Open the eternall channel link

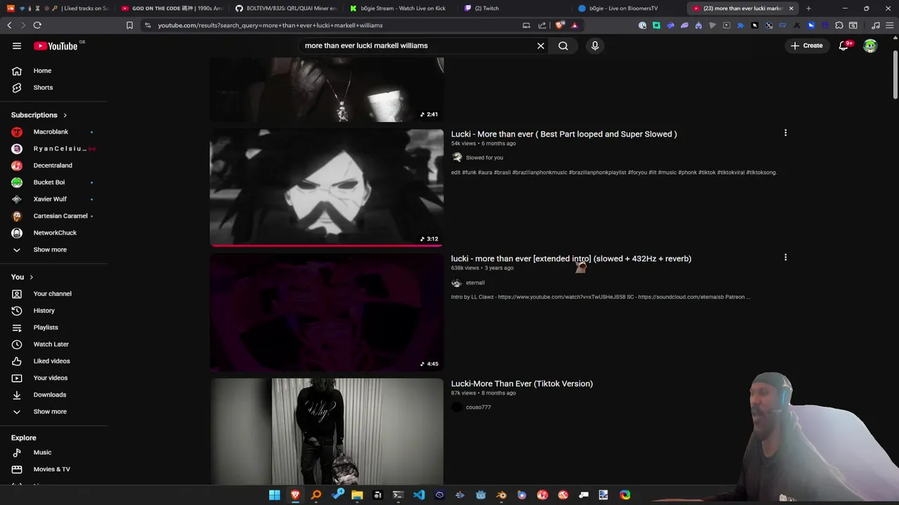point(475,283)
